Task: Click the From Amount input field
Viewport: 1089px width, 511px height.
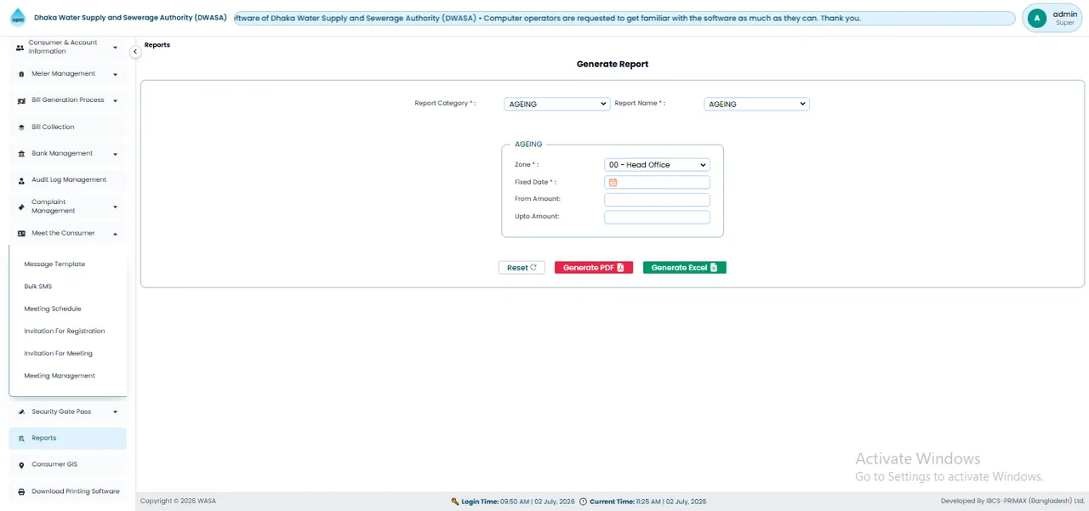Action: point(657,200)
